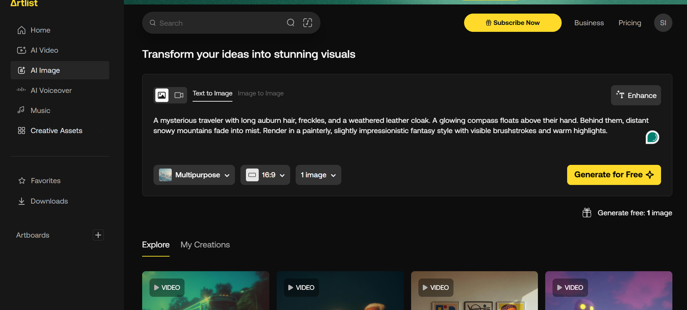
Task: Click the green chat bubble icon in prompt
Action: click(x=652, y=137)
